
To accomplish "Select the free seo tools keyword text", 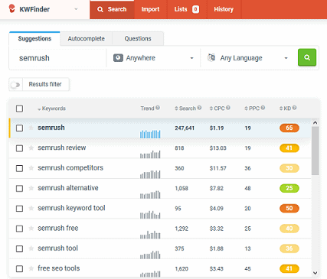I will pos(59,268).
